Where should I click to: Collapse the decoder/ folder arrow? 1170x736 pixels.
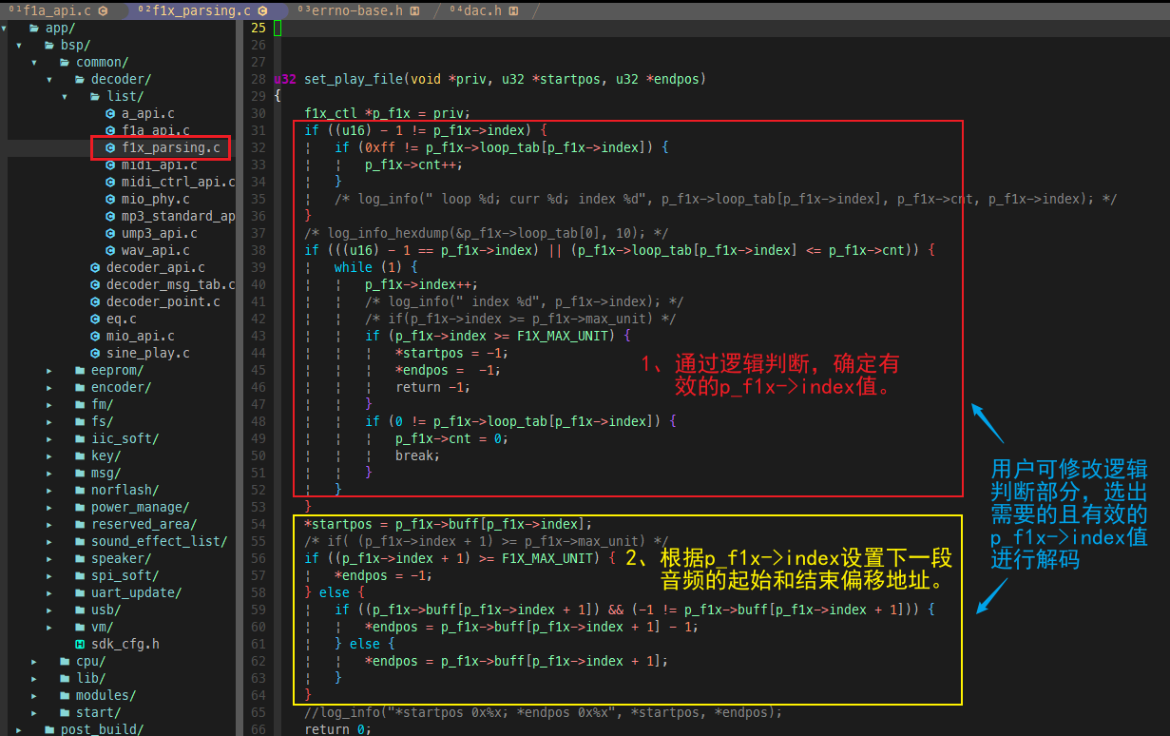[x=50, y=80]
